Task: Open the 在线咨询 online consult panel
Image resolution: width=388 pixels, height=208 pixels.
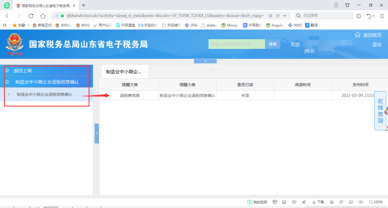Action: 380,111
